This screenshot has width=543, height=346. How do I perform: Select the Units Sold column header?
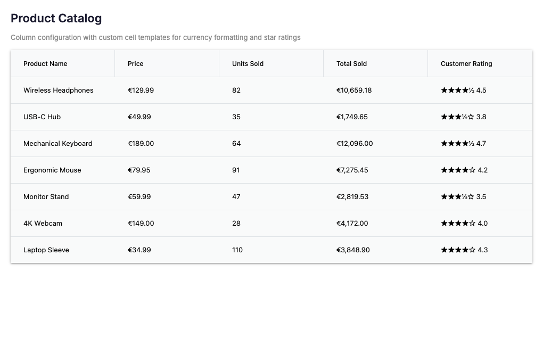pos(248,64)
